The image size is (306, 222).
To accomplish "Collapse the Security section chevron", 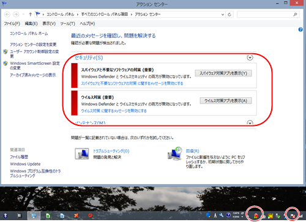I will tap(250, 57).
